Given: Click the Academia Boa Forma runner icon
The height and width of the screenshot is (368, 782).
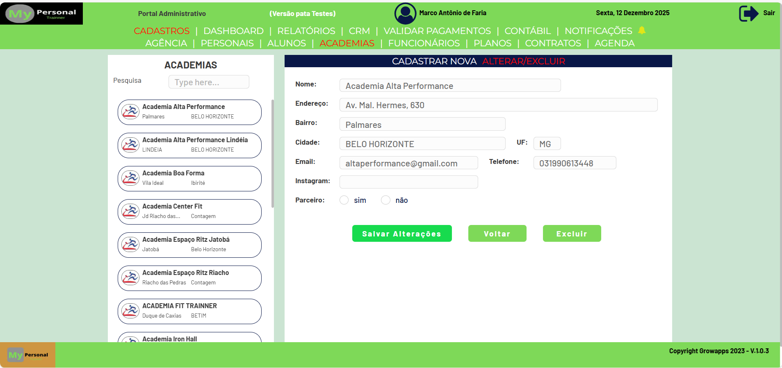Looking at the screenshot, I should tap(130, 179).
